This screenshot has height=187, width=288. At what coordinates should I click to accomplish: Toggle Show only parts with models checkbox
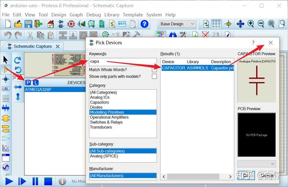pos(154,76)
